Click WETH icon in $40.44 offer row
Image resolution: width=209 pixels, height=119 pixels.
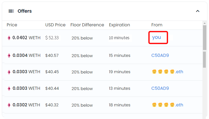click(9, 89)
